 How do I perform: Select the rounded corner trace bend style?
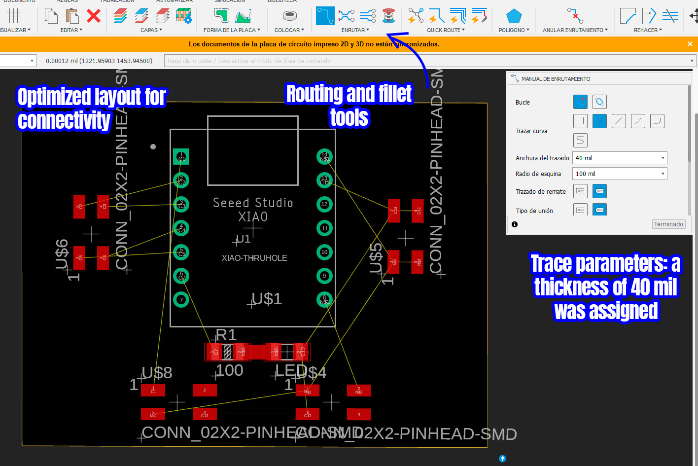(657, 121)
